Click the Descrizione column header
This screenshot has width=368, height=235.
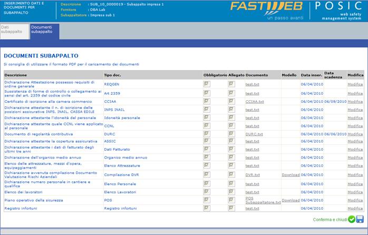tap(15, 75)
